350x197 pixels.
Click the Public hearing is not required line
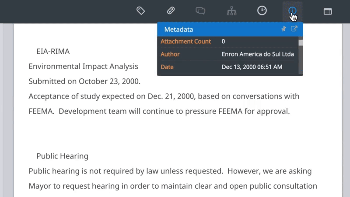tap(170, 171)
